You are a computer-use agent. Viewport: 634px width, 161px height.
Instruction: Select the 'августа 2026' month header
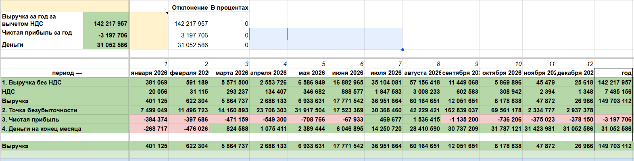pyautogui.click(x=422, y=73)
